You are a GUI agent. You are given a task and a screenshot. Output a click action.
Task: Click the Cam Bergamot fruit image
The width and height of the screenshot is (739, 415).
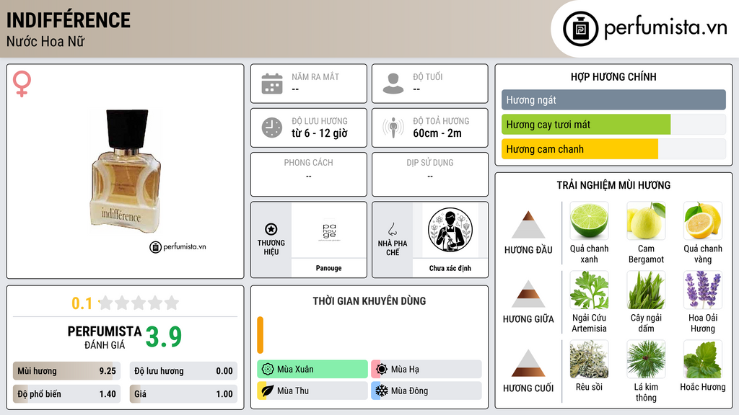[x=646, y=220]
